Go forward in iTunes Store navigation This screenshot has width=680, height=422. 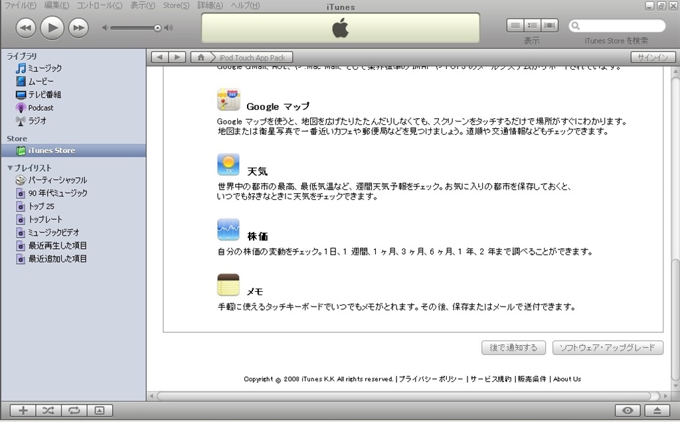177,57
